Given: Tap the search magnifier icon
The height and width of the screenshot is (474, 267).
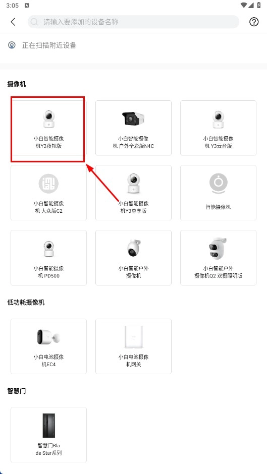Looking at the screenshot, I should pyautogui.click(x=34, y=22).
